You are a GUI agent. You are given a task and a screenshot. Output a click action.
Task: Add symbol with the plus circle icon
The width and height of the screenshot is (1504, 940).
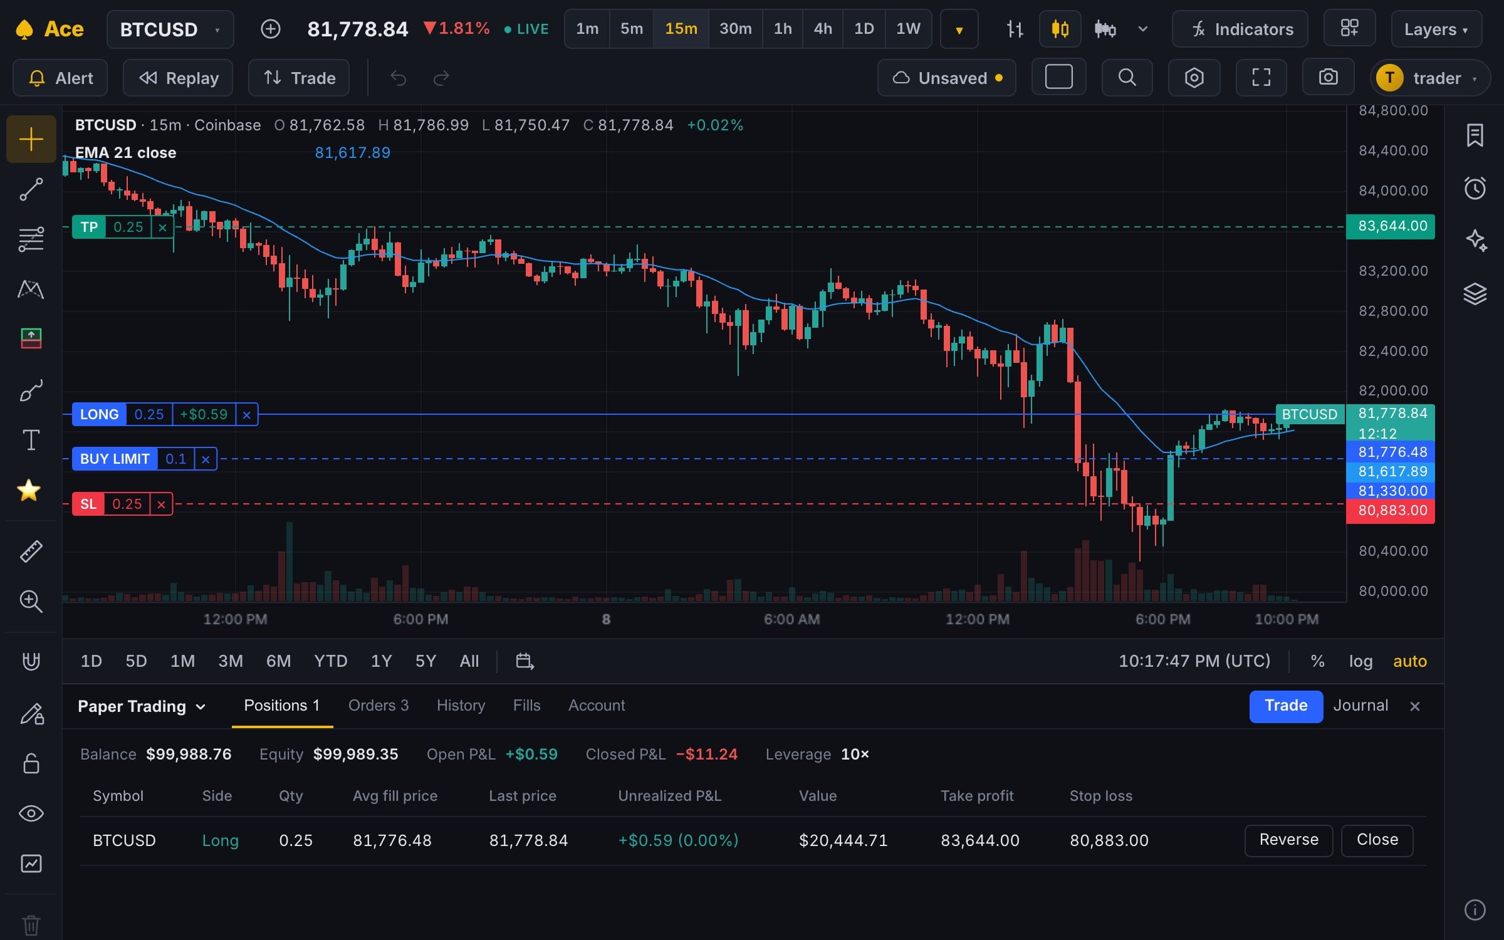(x=270, y=29)
